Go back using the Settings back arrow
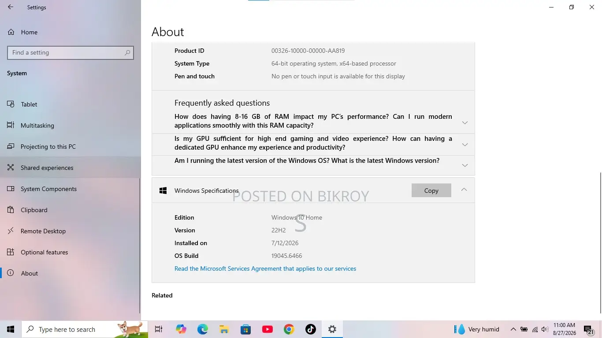Image resolution: width=602 pixels, height=338 pixels. click(11, 7)
